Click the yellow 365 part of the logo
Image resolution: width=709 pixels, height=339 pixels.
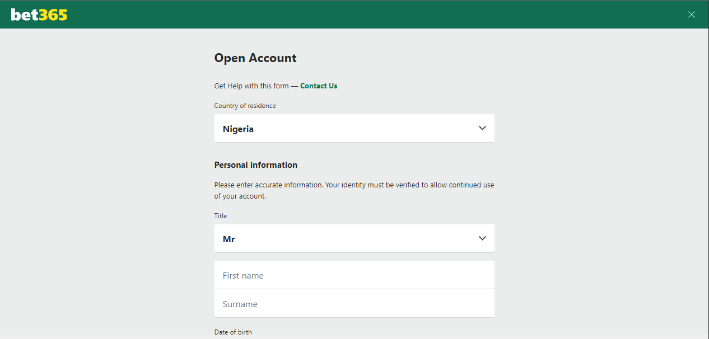[x=53, y=15]
